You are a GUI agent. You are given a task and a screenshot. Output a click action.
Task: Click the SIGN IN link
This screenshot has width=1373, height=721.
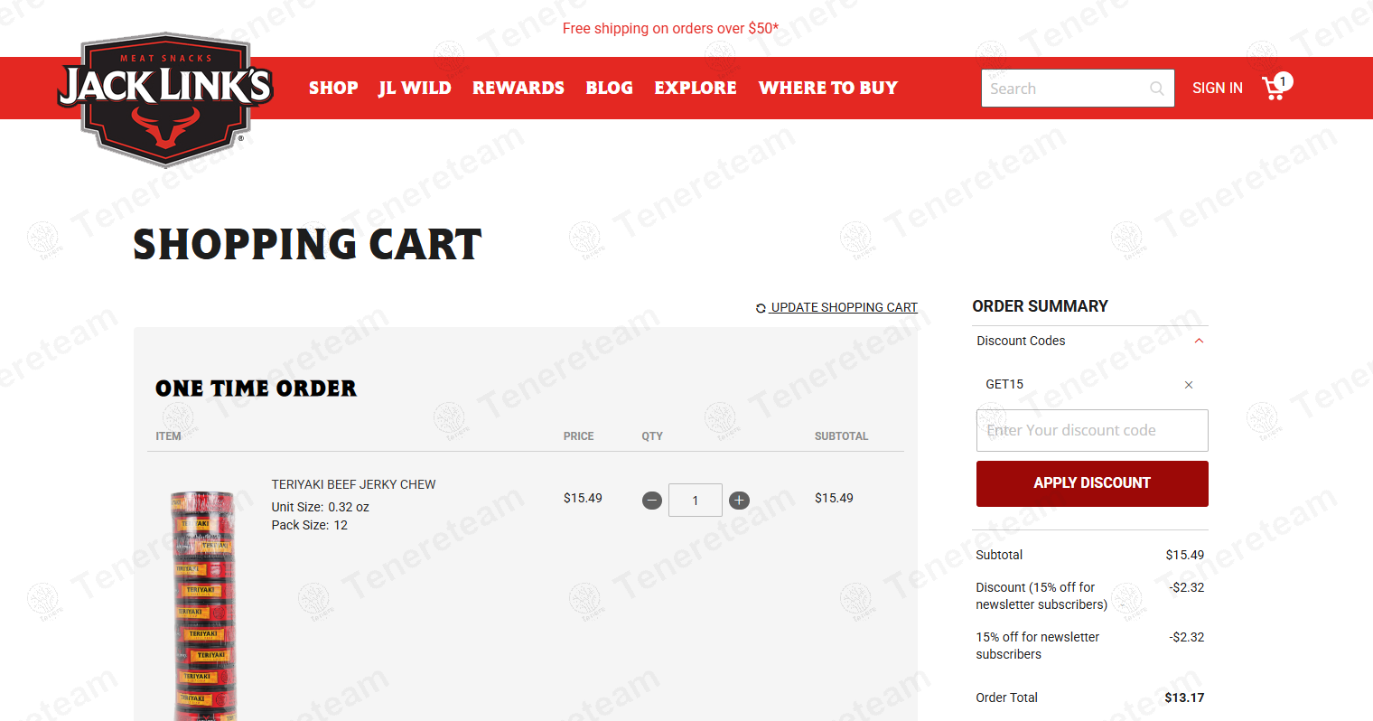1218,88
